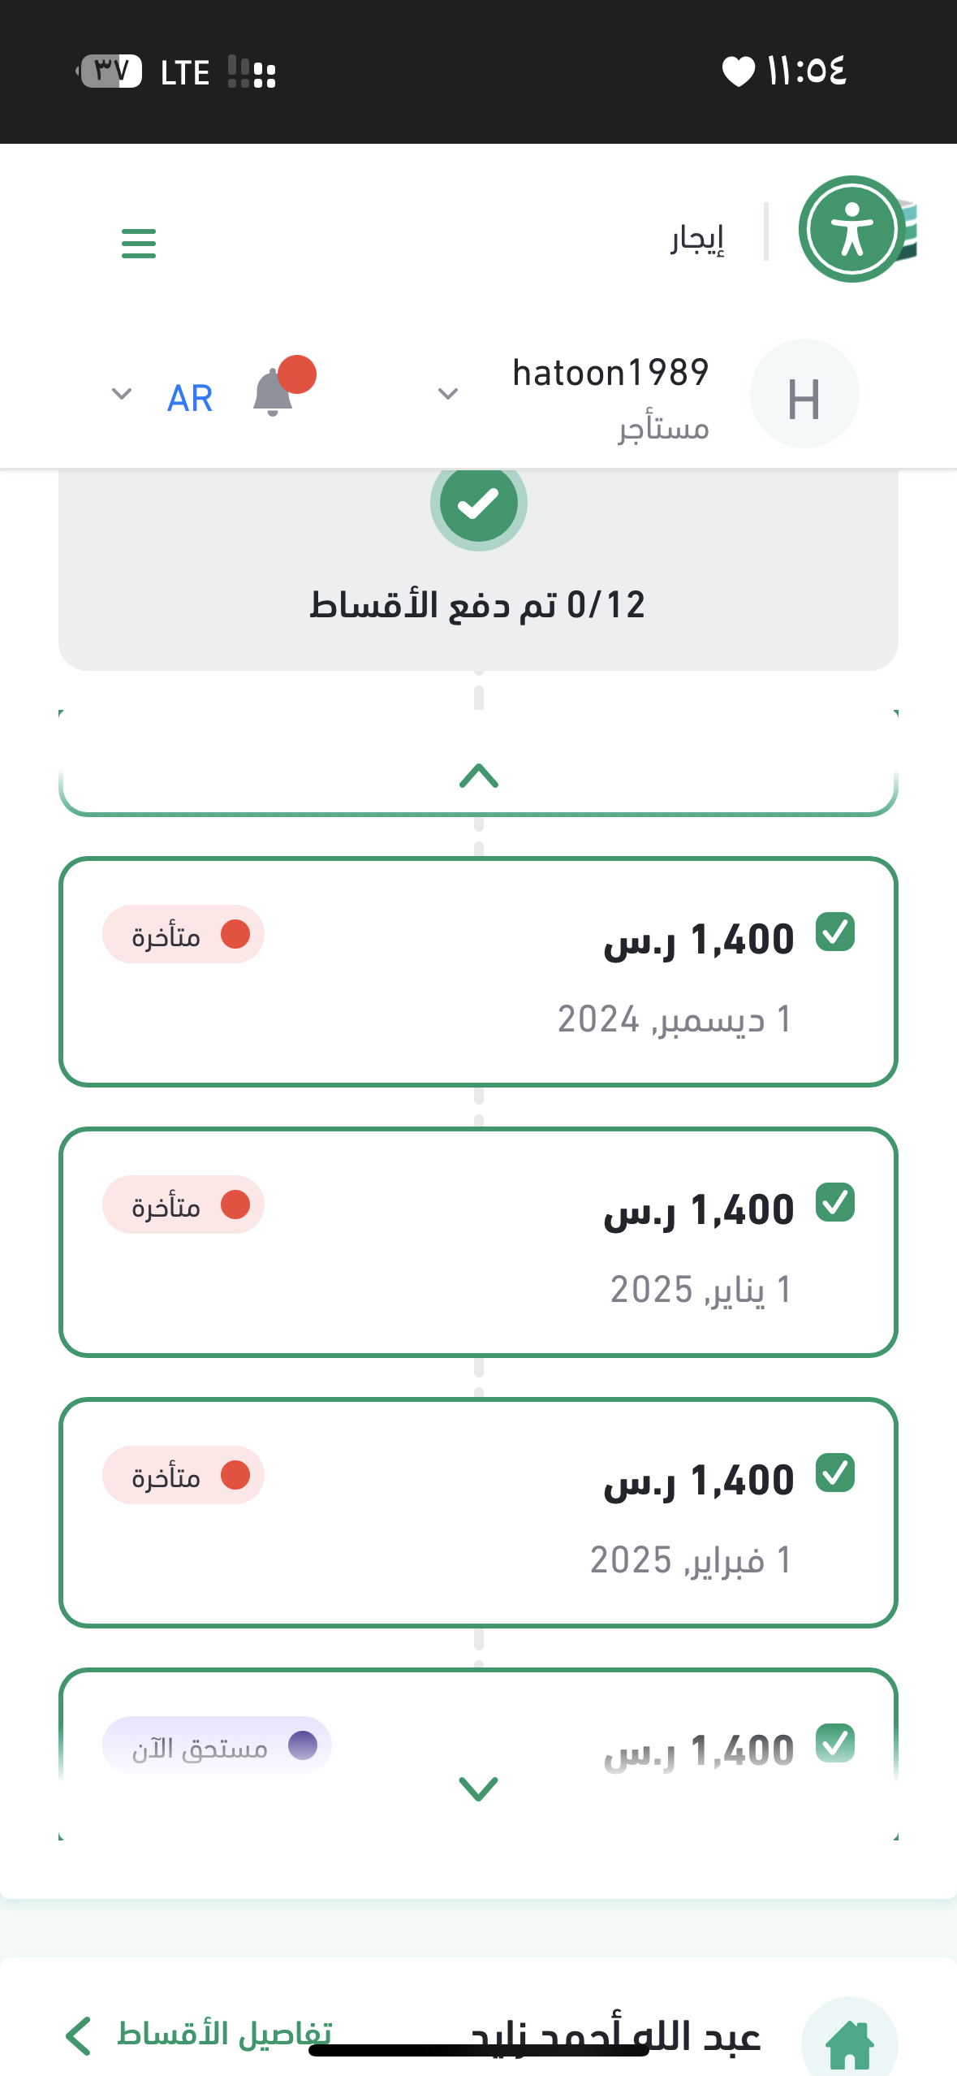This screenshot has width=957, height=2076.
Task: Uncheck the 1 February 2025 installment
Action: click(835, 1473)
